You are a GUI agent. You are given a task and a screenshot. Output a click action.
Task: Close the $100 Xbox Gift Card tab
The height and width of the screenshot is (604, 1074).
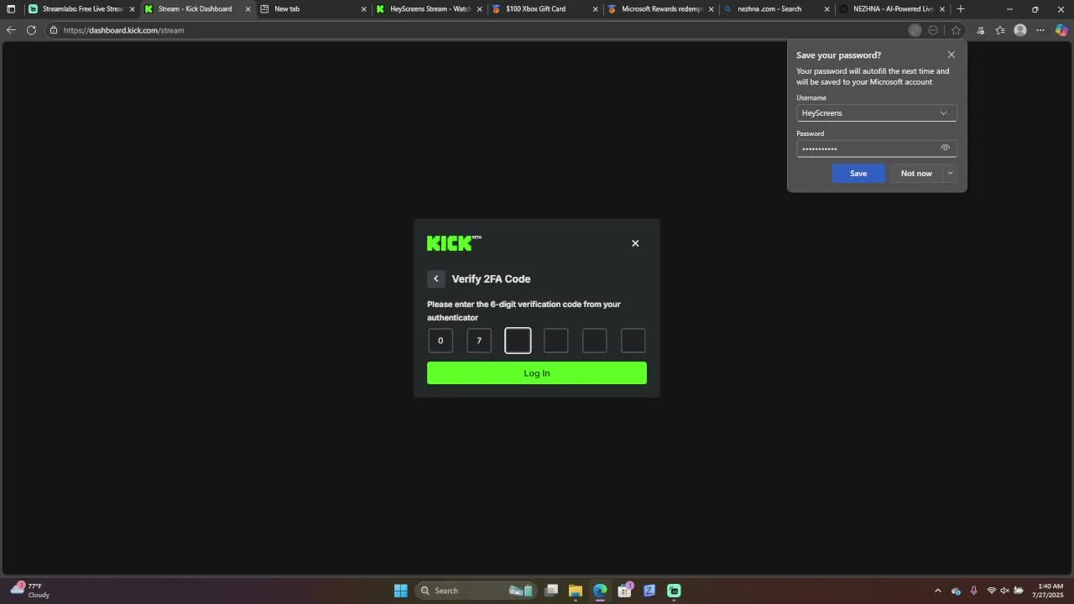pos(595,9)
